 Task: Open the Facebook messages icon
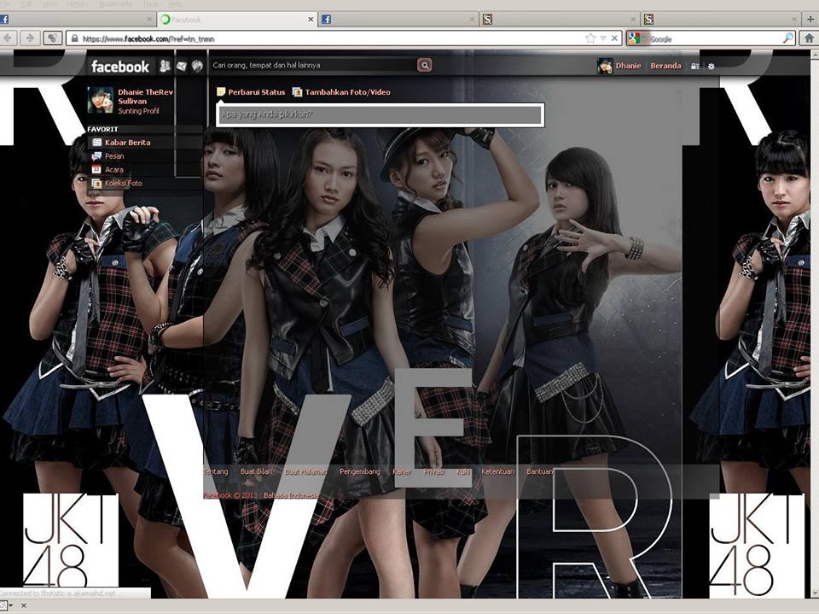[x=182, y=65]
